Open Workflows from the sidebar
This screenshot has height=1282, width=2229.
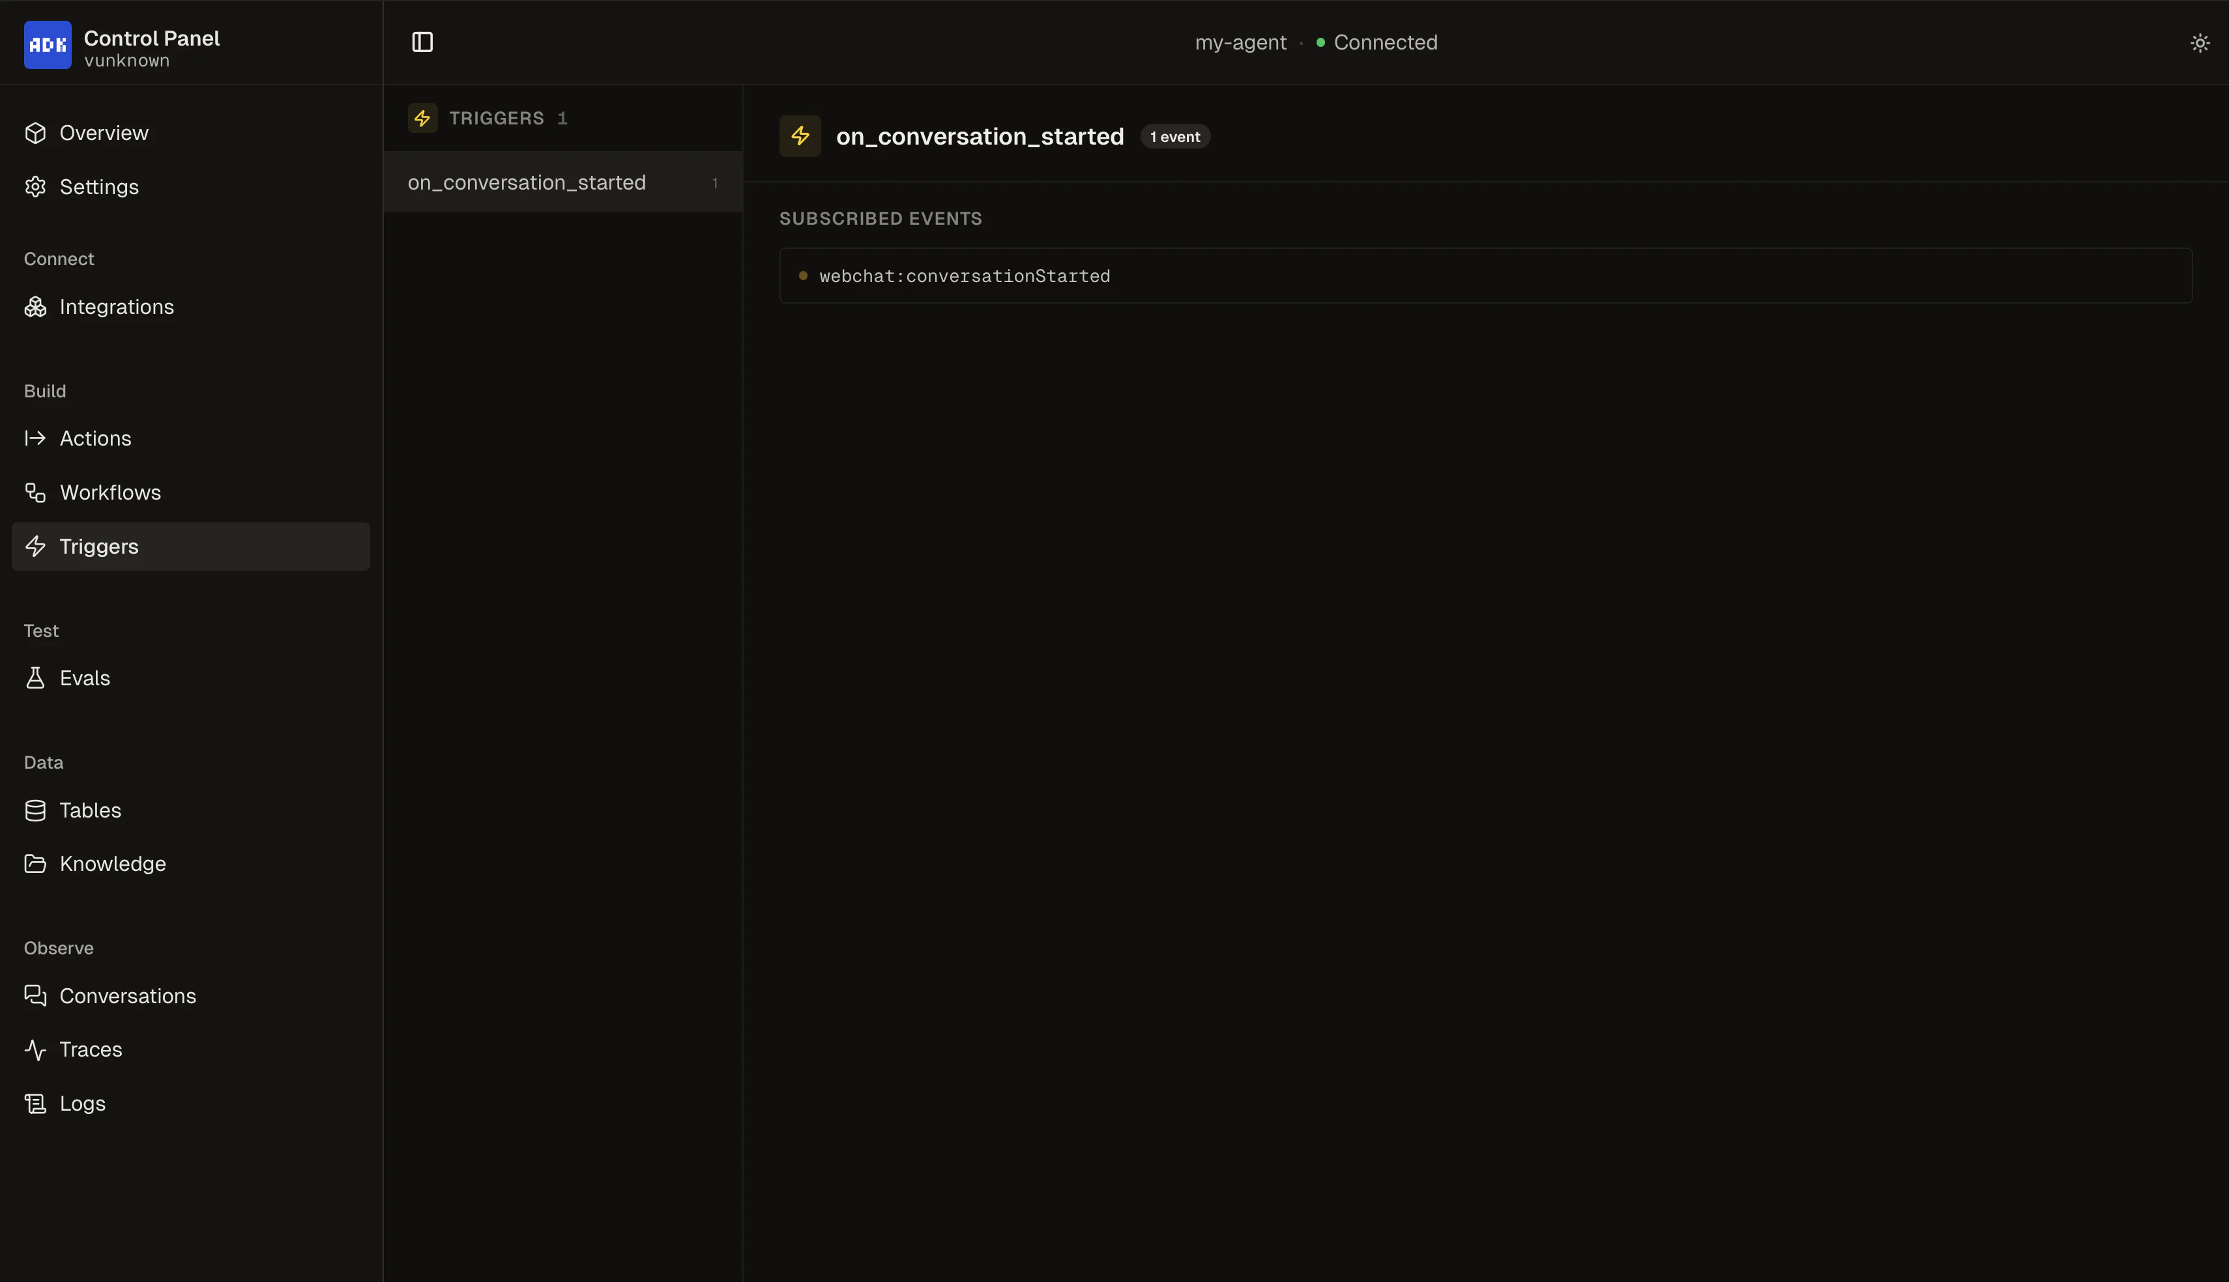pos(110,492)
